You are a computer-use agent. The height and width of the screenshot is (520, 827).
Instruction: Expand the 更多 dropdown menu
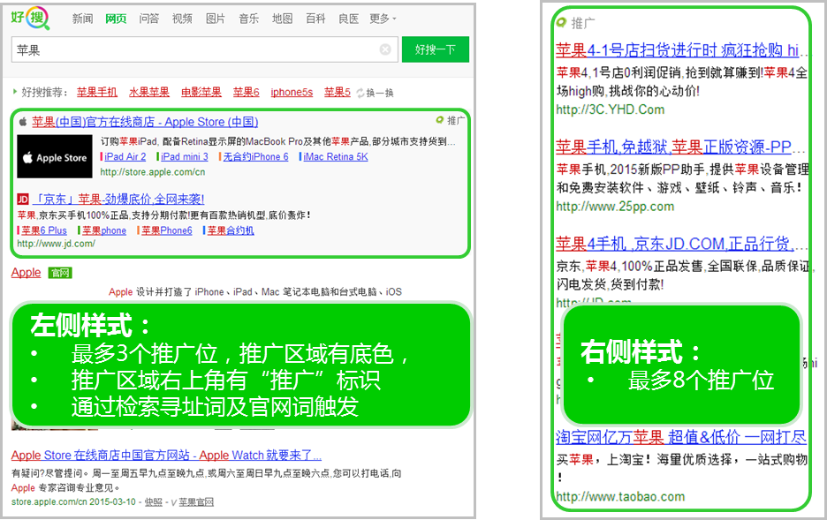[x=382, y=19]
